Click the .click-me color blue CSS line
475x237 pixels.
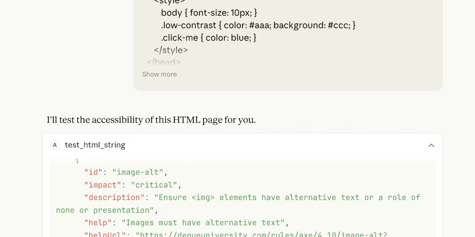208,37
